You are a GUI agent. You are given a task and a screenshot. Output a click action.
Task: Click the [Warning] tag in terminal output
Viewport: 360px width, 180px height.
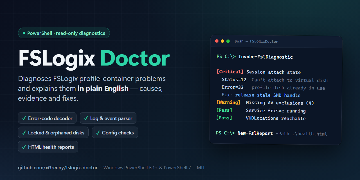(x=228, y=102)
